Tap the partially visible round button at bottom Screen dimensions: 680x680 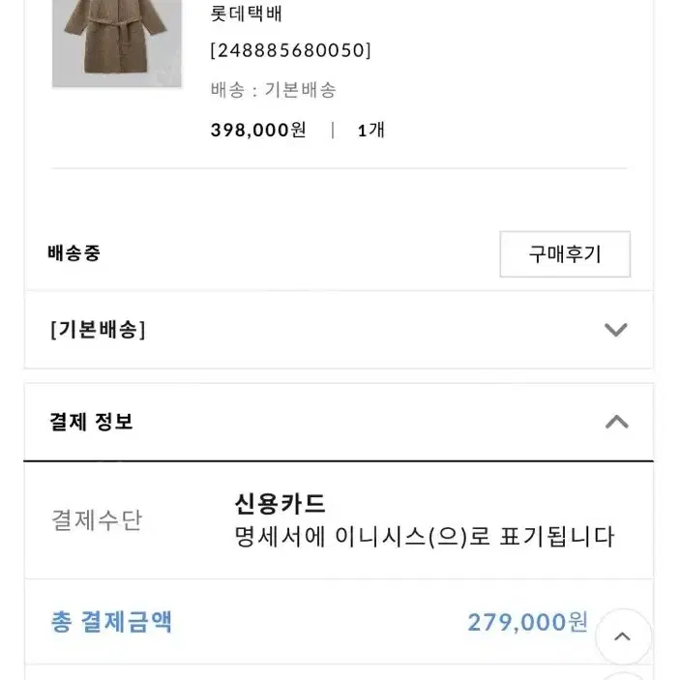pyautogui.click(x=623, y=676)
